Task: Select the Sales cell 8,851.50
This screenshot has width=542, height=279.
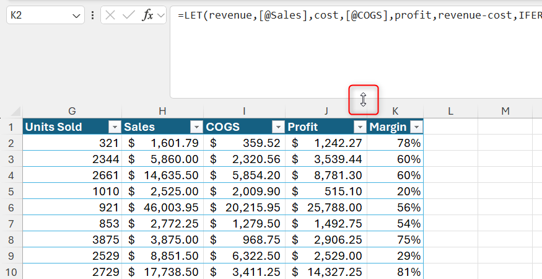Action: (x=162, y=256)
